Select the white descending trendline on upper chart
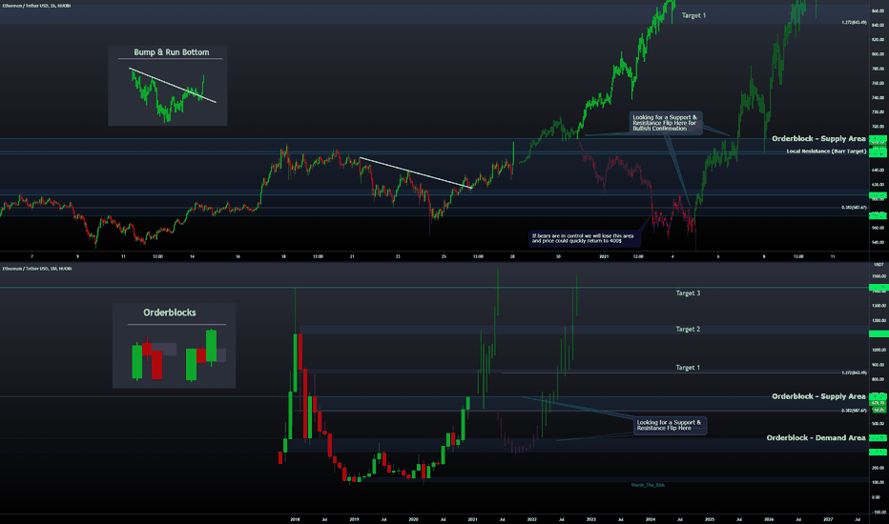The width and height of the screenshot is (889, 524). click(x=416, y=172)
